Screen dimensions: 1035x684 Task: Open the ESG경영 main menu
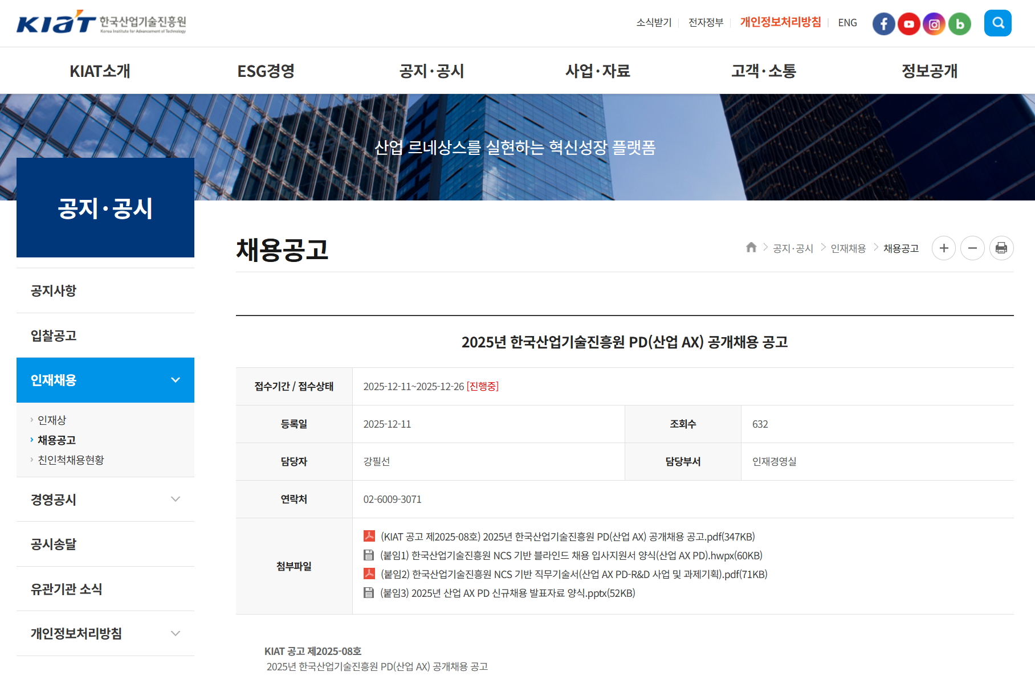click(266, 71)
